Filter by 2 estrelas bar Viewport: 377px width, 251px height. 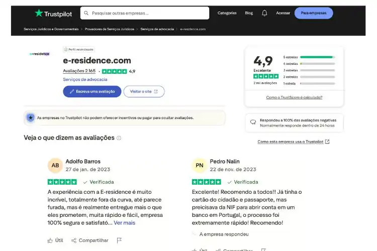(x=309, y=77)
